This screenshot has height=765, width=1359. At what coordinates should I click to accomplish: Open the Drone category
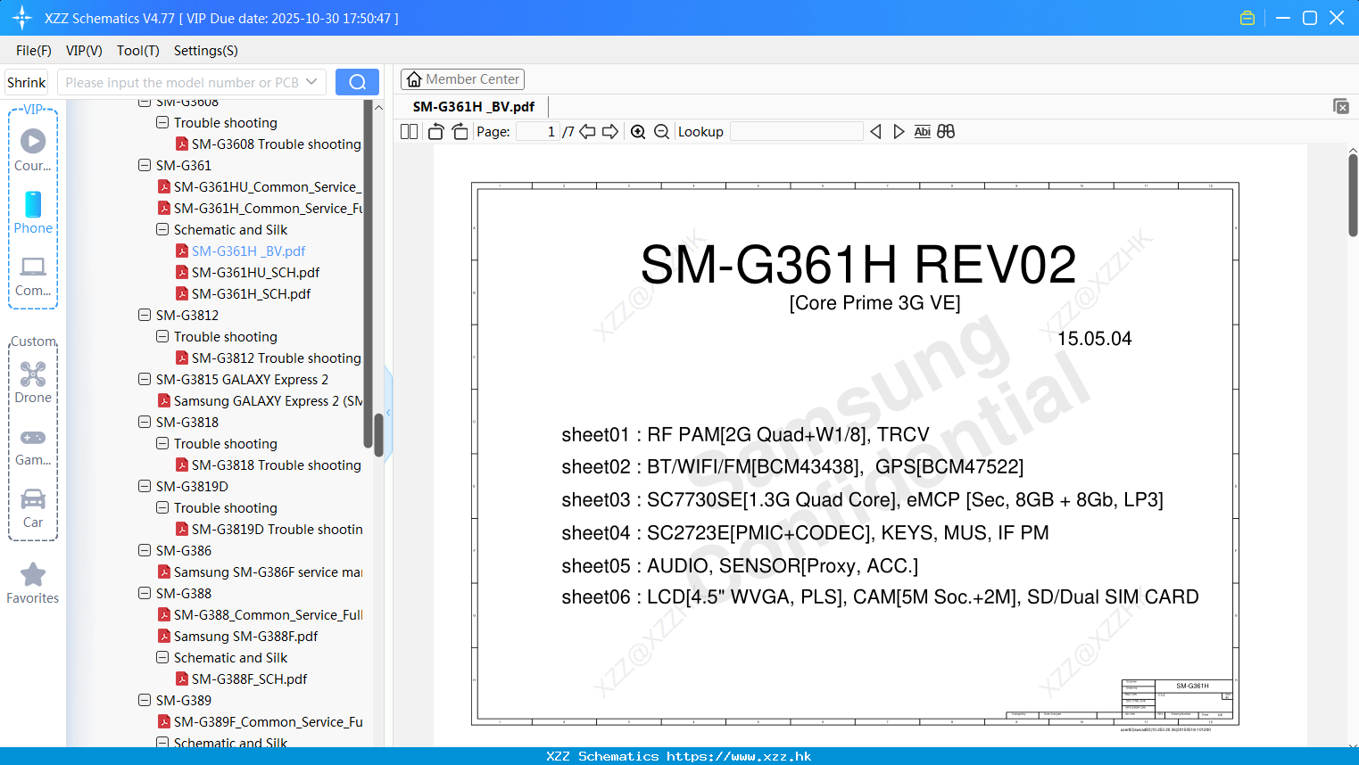coord(33,382)
